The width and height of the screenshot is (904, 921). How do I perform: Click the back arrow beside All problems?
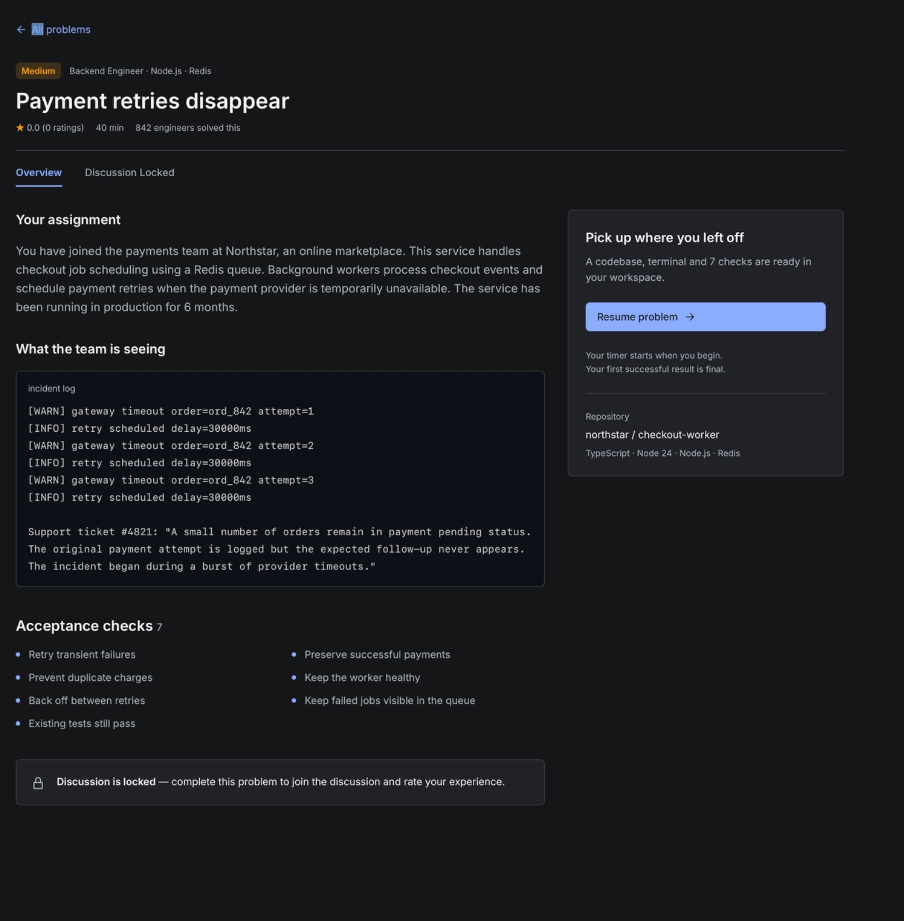coord(21,29)
